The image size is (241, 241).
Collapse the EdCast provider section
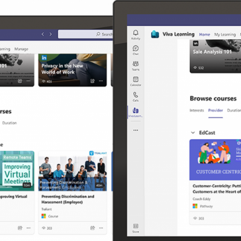tap(193, 133)
